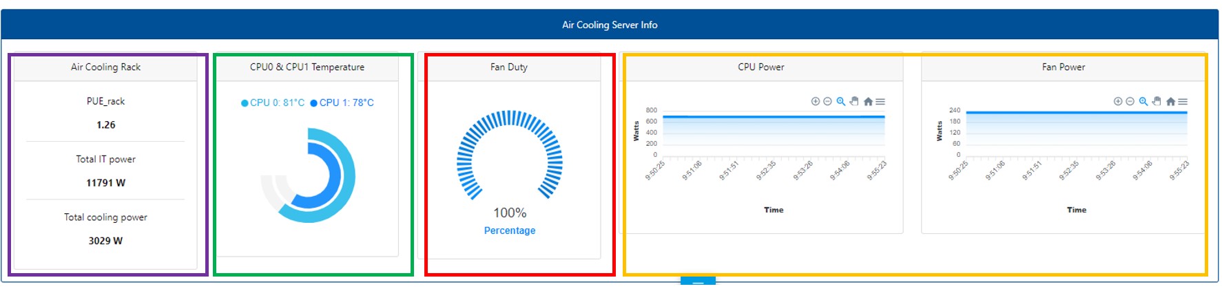
Task: Click the Fan Duty card title
Action: point(509,67)
